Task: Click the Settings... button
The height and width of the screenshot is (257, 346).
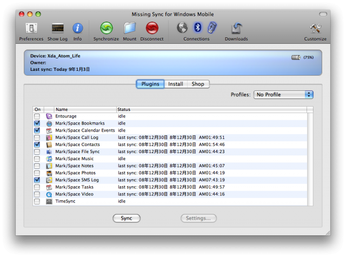Action: pos(198,219)
